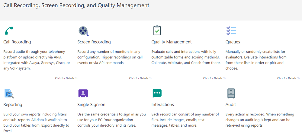Screen dimensions: 302x136
Task: Click the page title Call Recording, Screen Recording, and Quality Management
Action: [76, 5]
